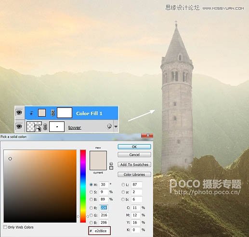
Task: Click the Lab a field showing 2
Action: [137, 192]
